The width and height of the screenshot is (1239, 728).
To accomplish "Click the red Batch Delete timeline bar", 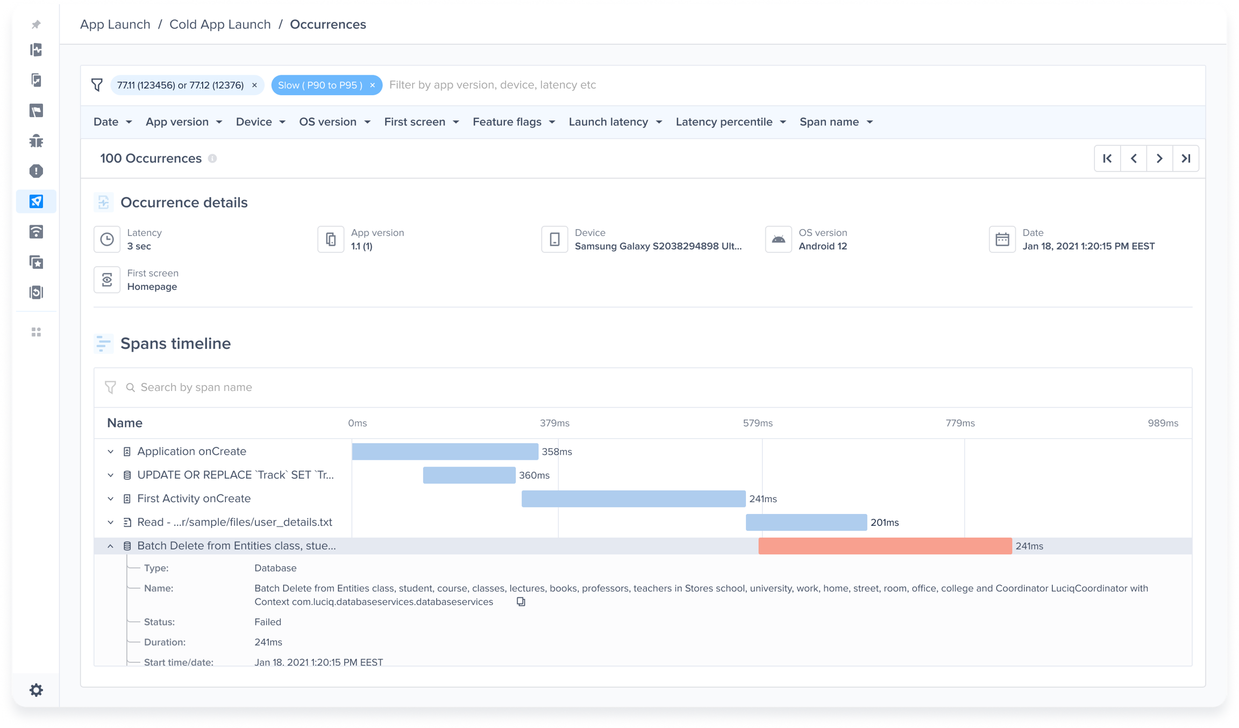I will click(885, 546).
